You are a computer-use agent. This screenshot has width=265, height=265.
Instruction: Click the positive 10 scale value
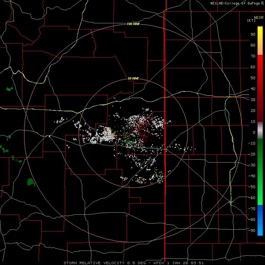253,122
